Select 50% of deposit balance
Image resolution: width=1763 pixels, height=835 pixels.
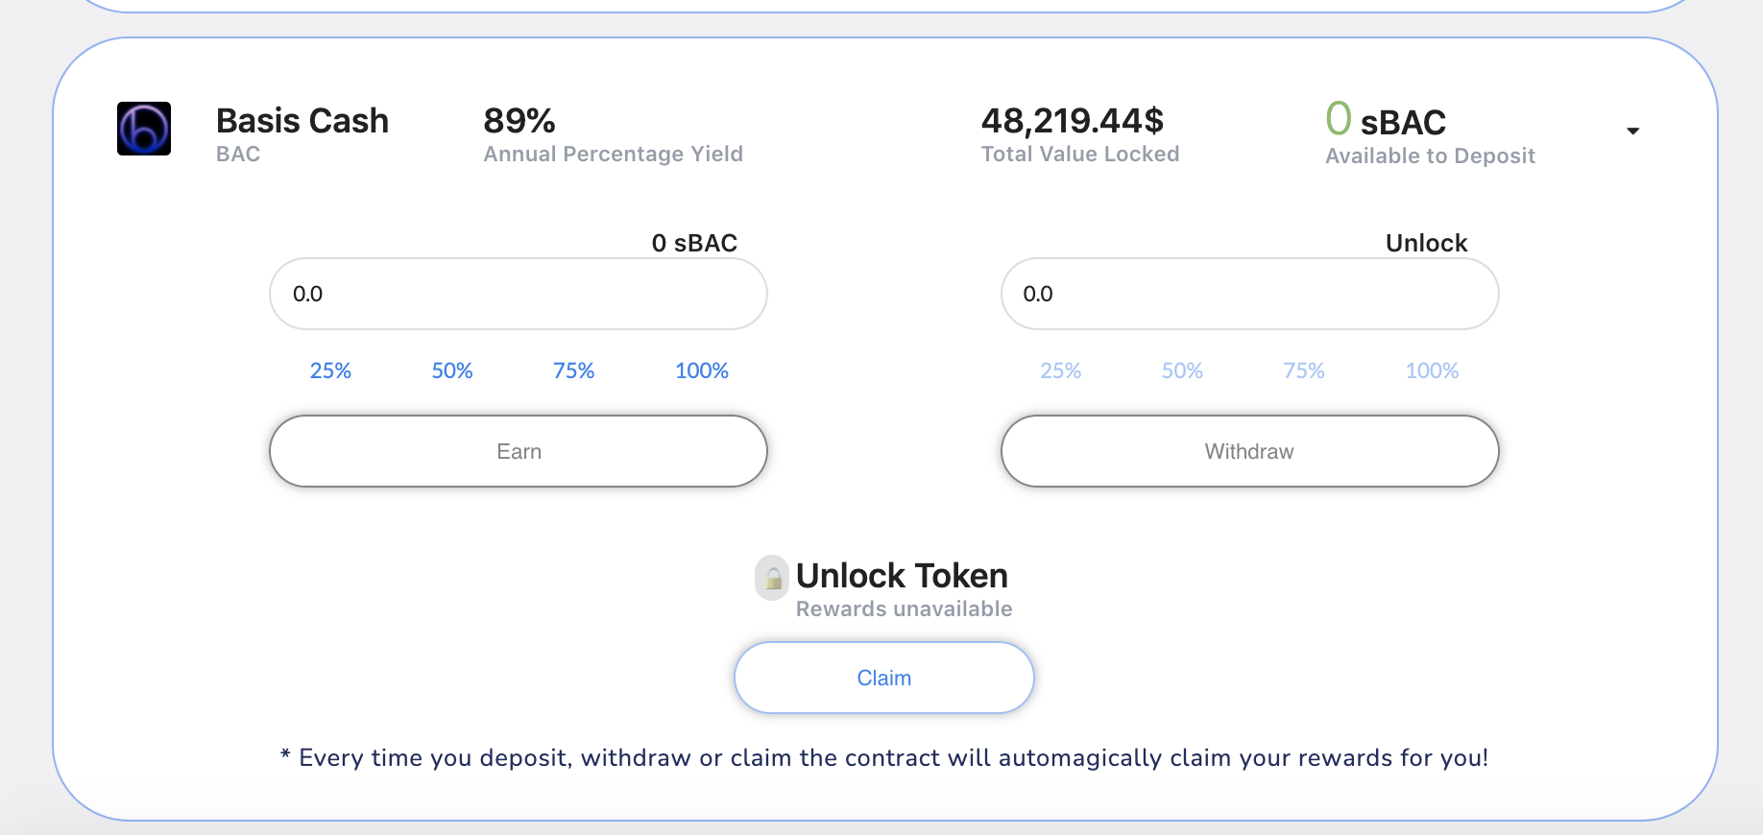coord(451,370)
